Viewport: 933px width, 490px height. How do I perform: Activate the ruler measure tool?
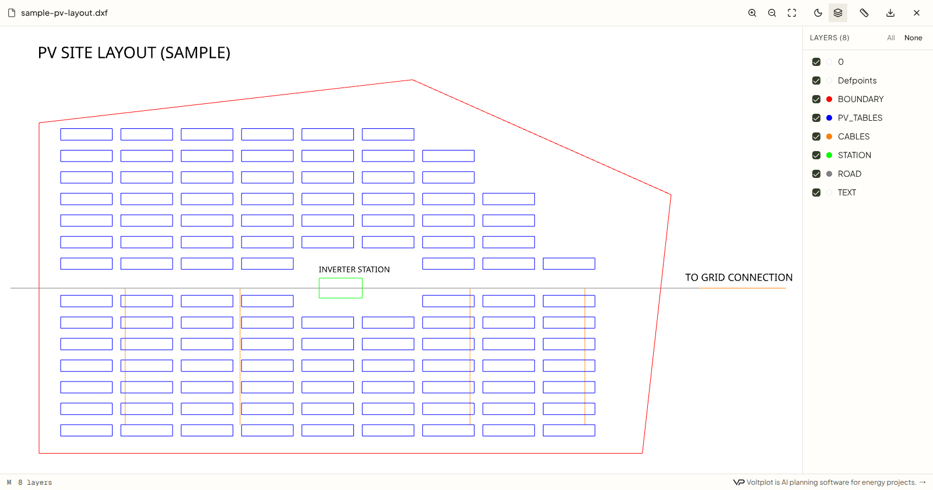(x=864, y=13)
